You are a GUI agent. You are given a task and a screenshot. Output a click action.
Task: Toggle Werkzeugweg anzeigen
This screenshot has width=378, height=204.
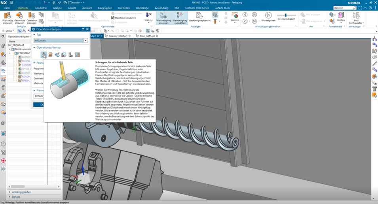[x=164, y=18]
